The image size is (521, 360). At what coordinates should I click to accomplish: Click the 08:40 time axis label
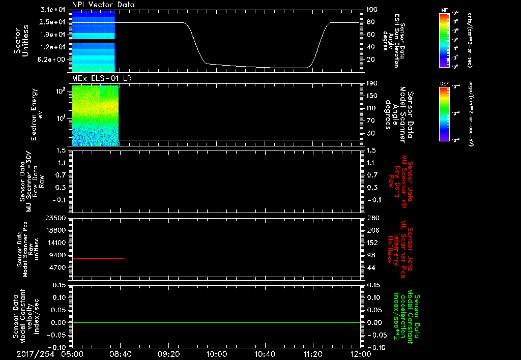pyautogui.click(x=120, y=354)
